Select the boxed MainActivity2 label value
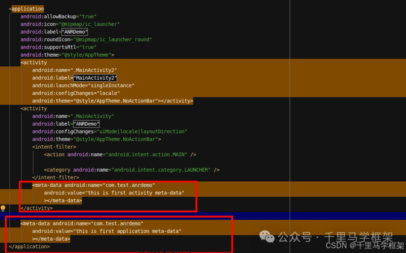 (95, 78)
